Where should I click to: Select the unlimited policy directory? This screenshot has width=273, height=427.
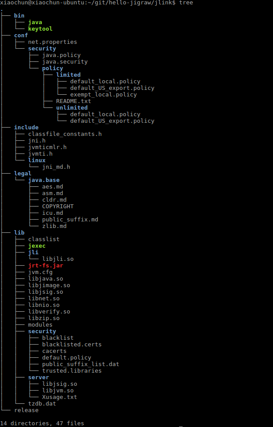pyautogui.click(x=72, y=108)
